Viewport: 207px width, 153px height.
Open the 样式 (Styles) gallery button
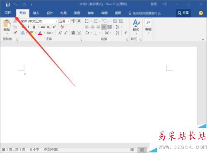click(136, 26)
